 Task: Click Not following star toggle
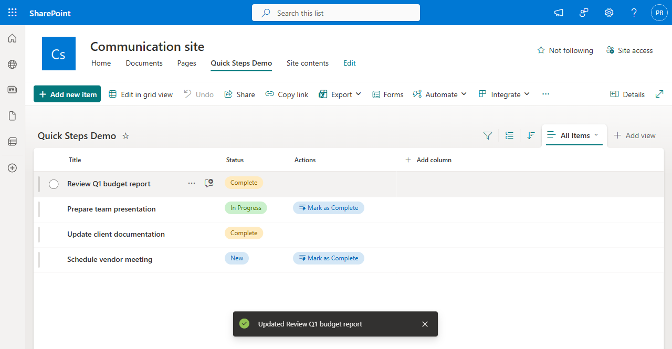tap(565, 50)
